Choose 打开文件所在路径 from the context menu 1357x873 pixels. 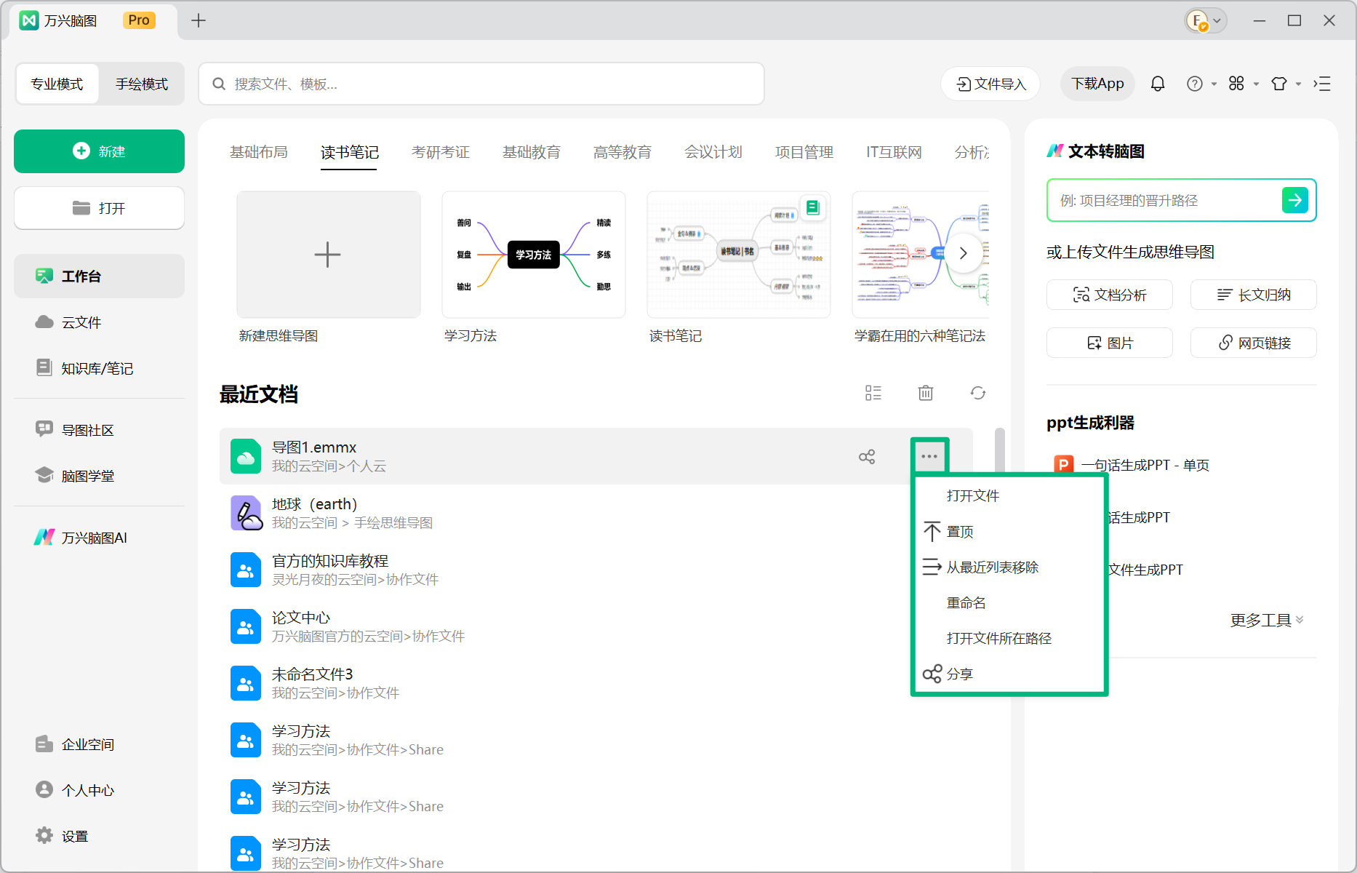[x=1009, y=638]
